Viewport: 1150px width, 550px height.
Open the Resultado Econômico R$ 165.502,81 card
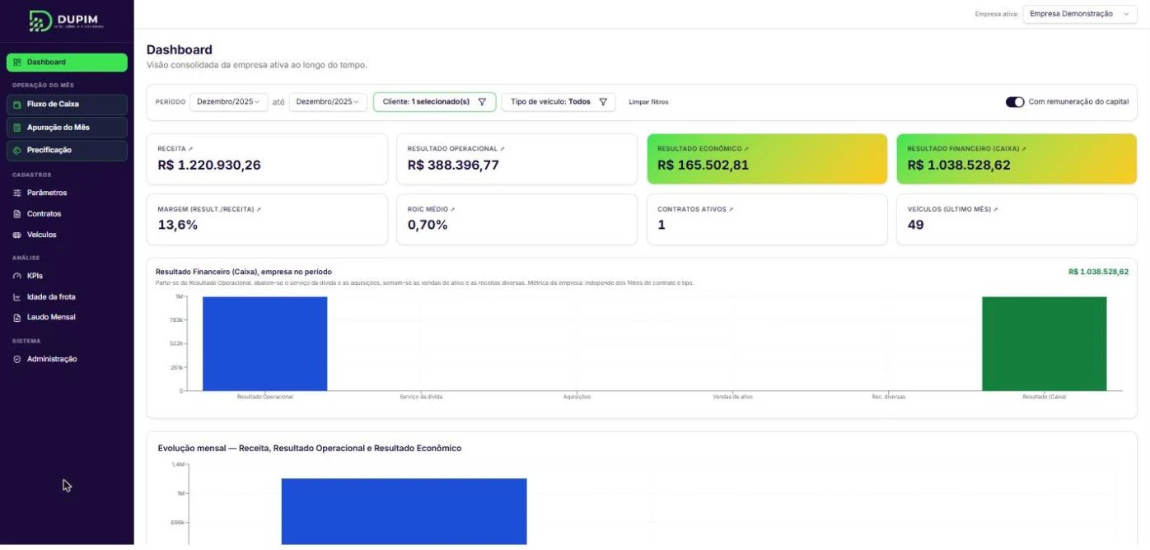click(x=767, y=159)
